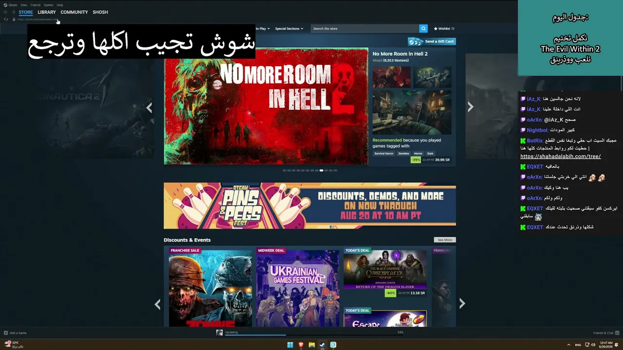The height and width of the screenshot is (350, 623).
Task: Open the shahadalabih.com/tree link in chat
Action: pyautogui.click(x=561, y=157)
